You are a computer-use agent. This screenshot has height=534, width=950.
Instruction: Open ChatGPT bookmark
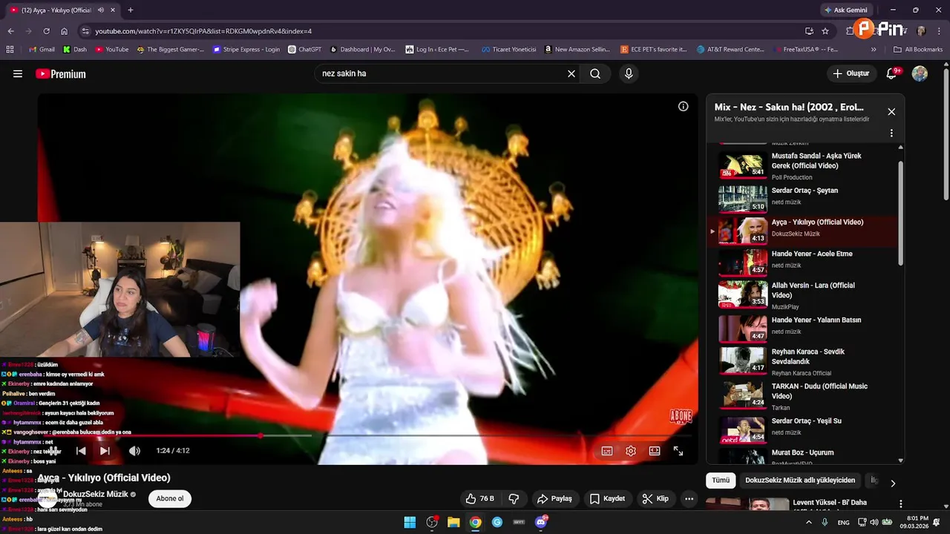click(304, 50)
